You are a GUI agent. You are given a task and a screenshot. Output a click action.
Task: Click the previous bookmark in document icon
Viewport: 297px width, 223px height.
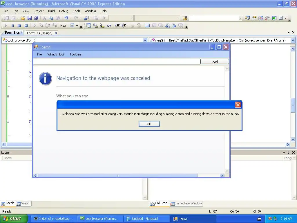click(x=167, y=26)
